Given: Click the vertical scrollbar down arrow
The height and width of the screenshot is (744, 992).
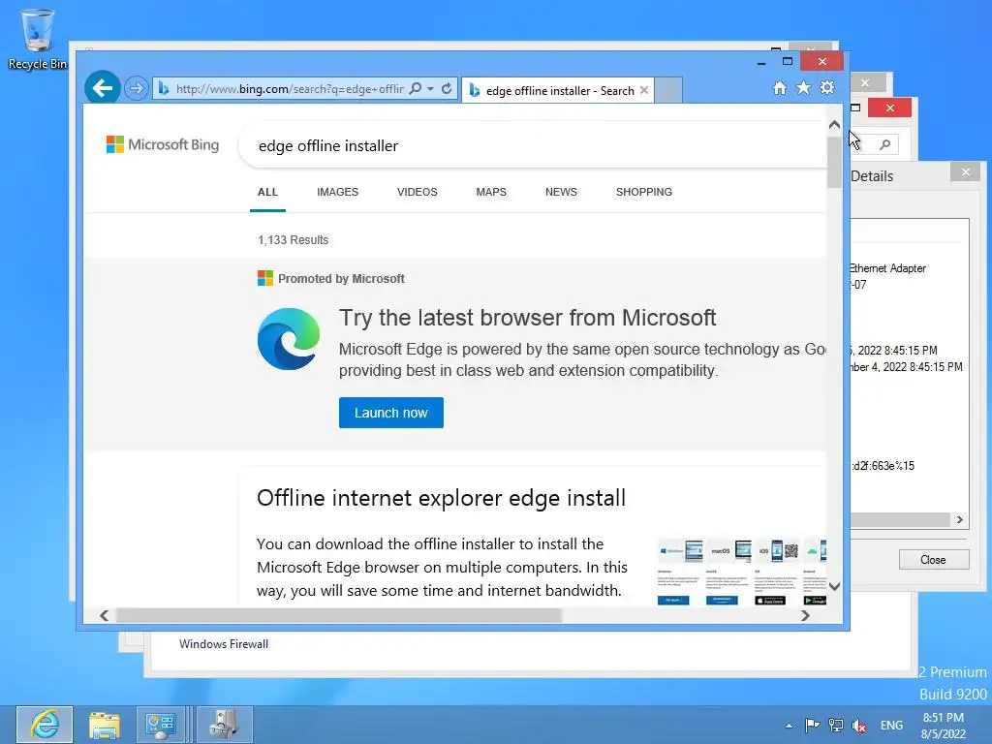Looking at the screenshot, I should (x=834, y=586).
